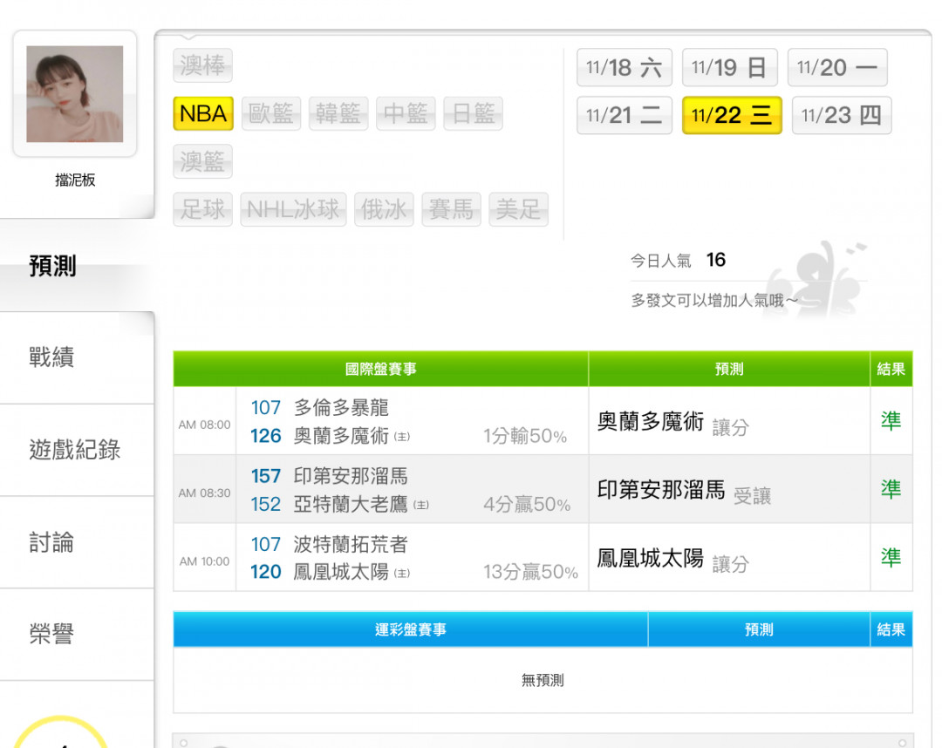Click team name 多倫多暴龍
The width and height of the screenshot is (942, 748).
(341, 408)
